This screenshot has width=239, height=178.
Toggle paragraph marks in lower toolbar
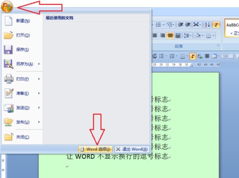pyautogui.click(x=193, y=56)
